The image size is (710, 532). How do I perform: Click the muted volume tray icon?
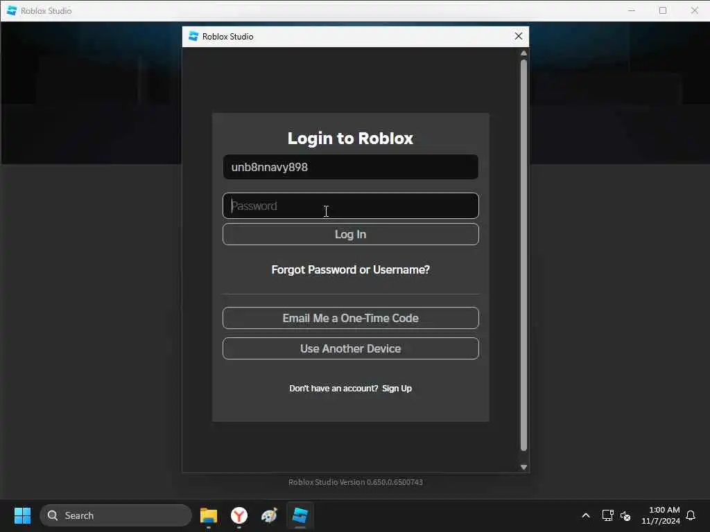(625, 515)
